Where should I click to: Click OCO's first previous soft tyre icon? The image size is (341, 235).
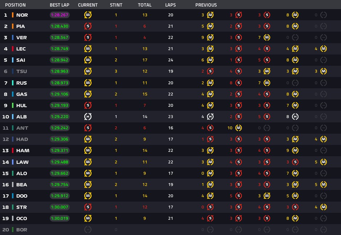(210, 218)
